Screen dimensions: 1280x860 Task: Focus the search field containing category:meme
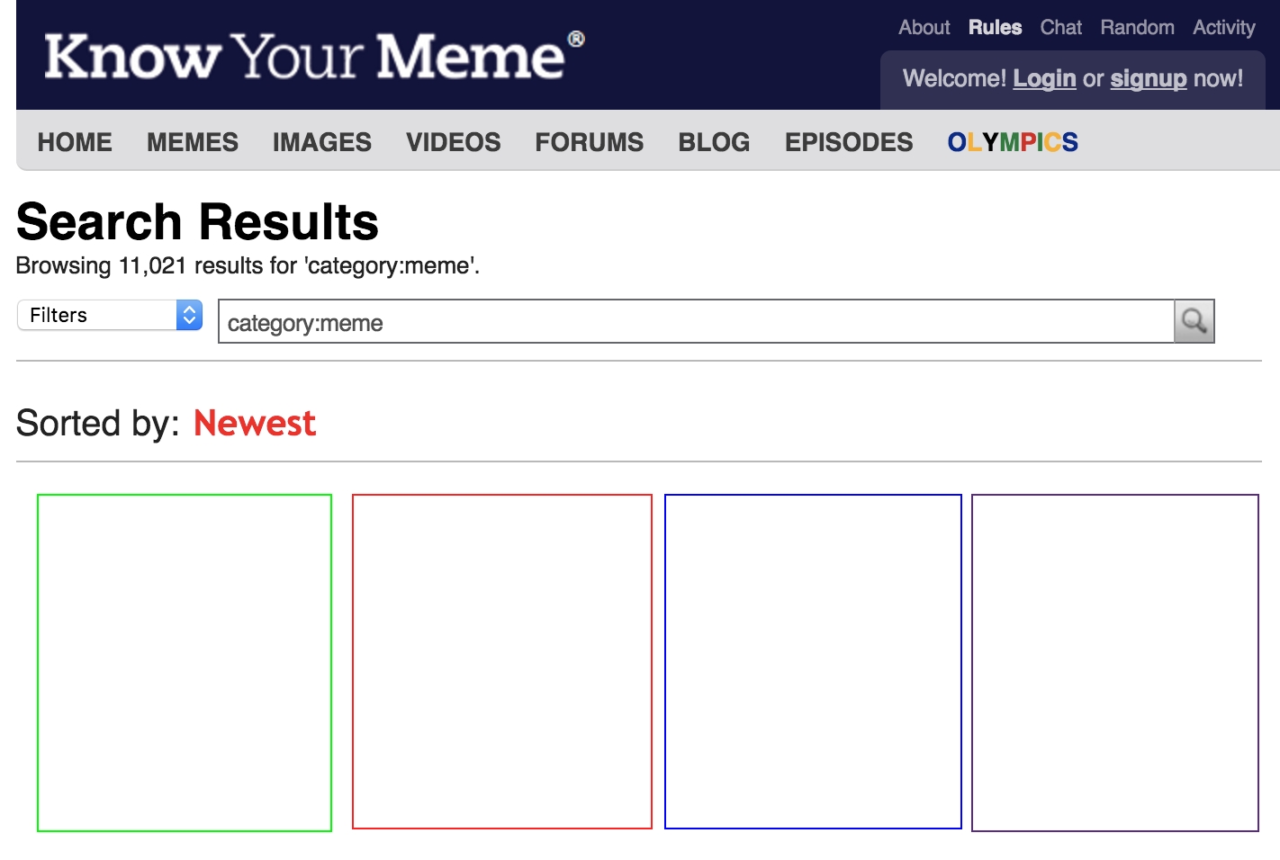[696, 321]
